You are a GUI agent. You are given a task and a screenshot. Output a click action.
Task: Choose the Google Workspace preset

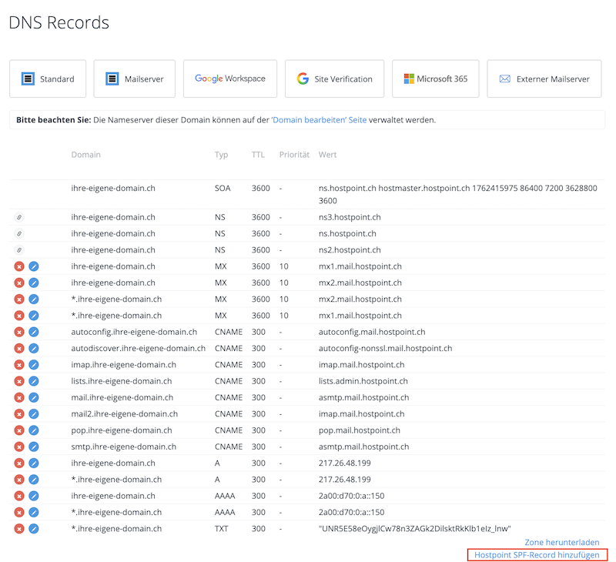(x=230, y=79)
